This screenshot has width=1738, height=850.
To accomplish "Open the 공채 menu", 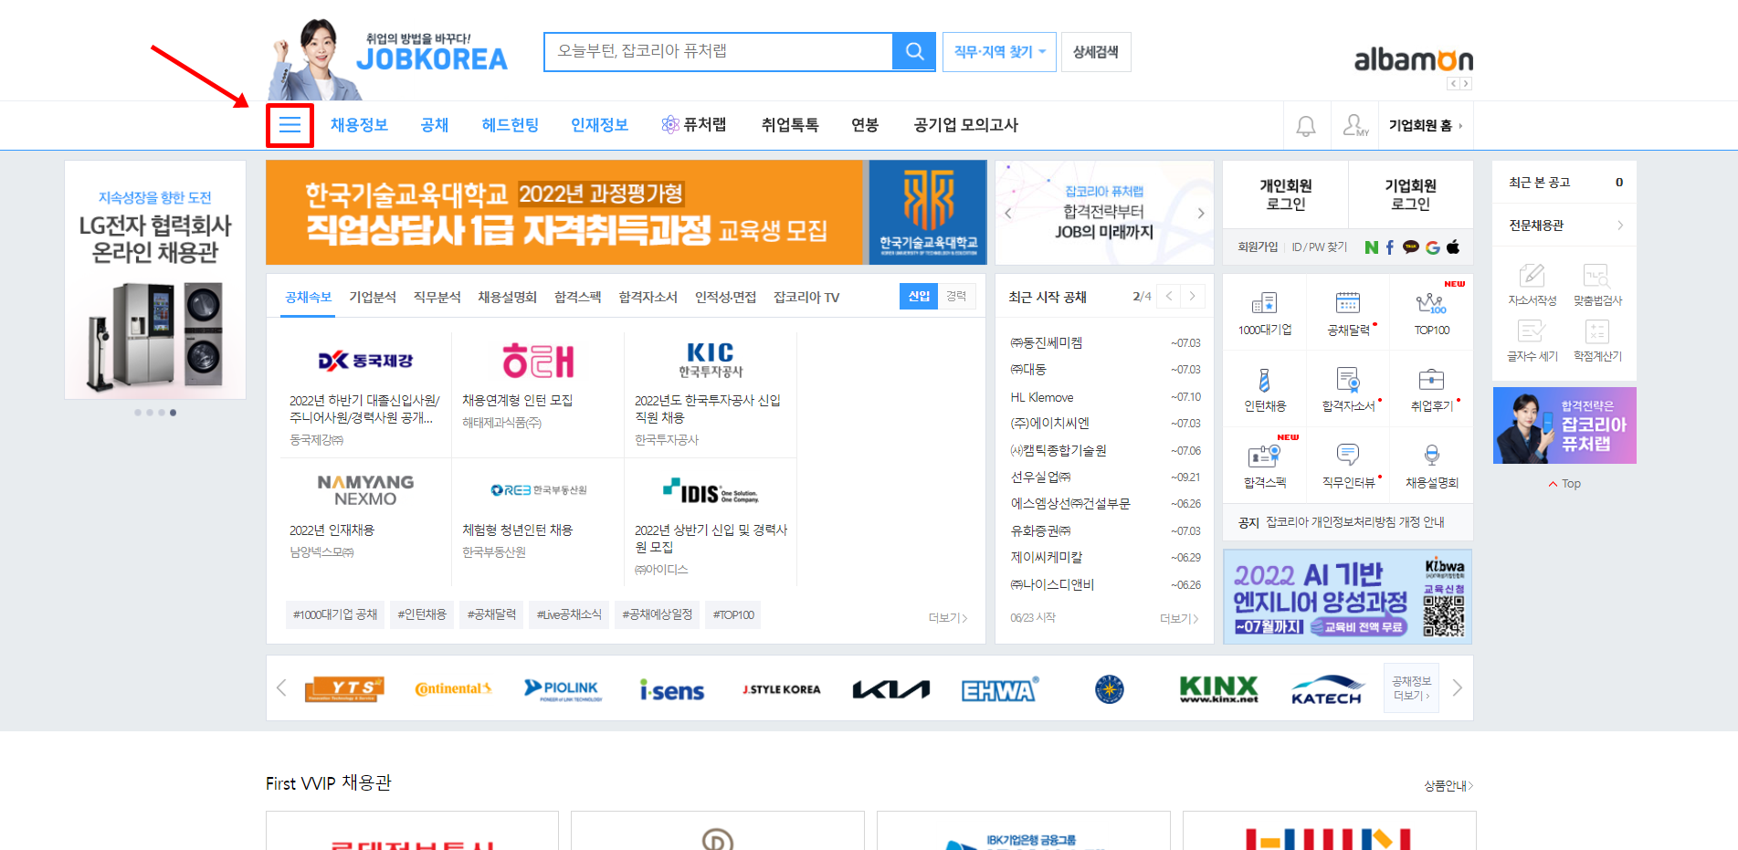I will click(435, 125).
